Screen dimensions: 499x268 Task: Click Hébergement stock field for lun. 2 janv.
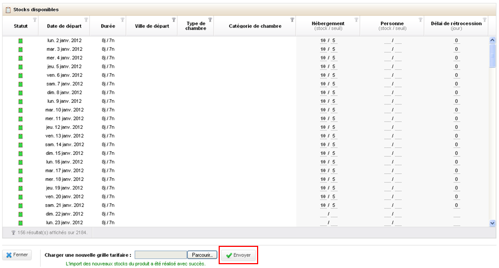point(323,41)
